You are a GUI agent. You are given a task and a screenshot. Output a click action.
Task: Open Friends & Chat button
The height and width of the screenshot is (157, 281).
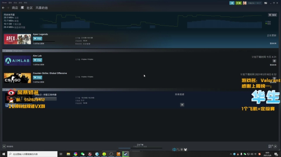tap(272, 146)
